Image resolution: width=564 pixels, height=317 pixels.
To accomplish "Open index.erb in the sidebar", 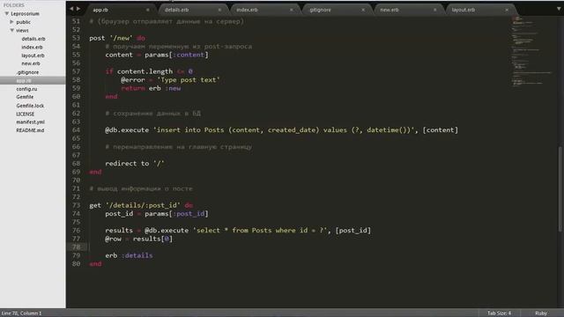I will point(32,47).
